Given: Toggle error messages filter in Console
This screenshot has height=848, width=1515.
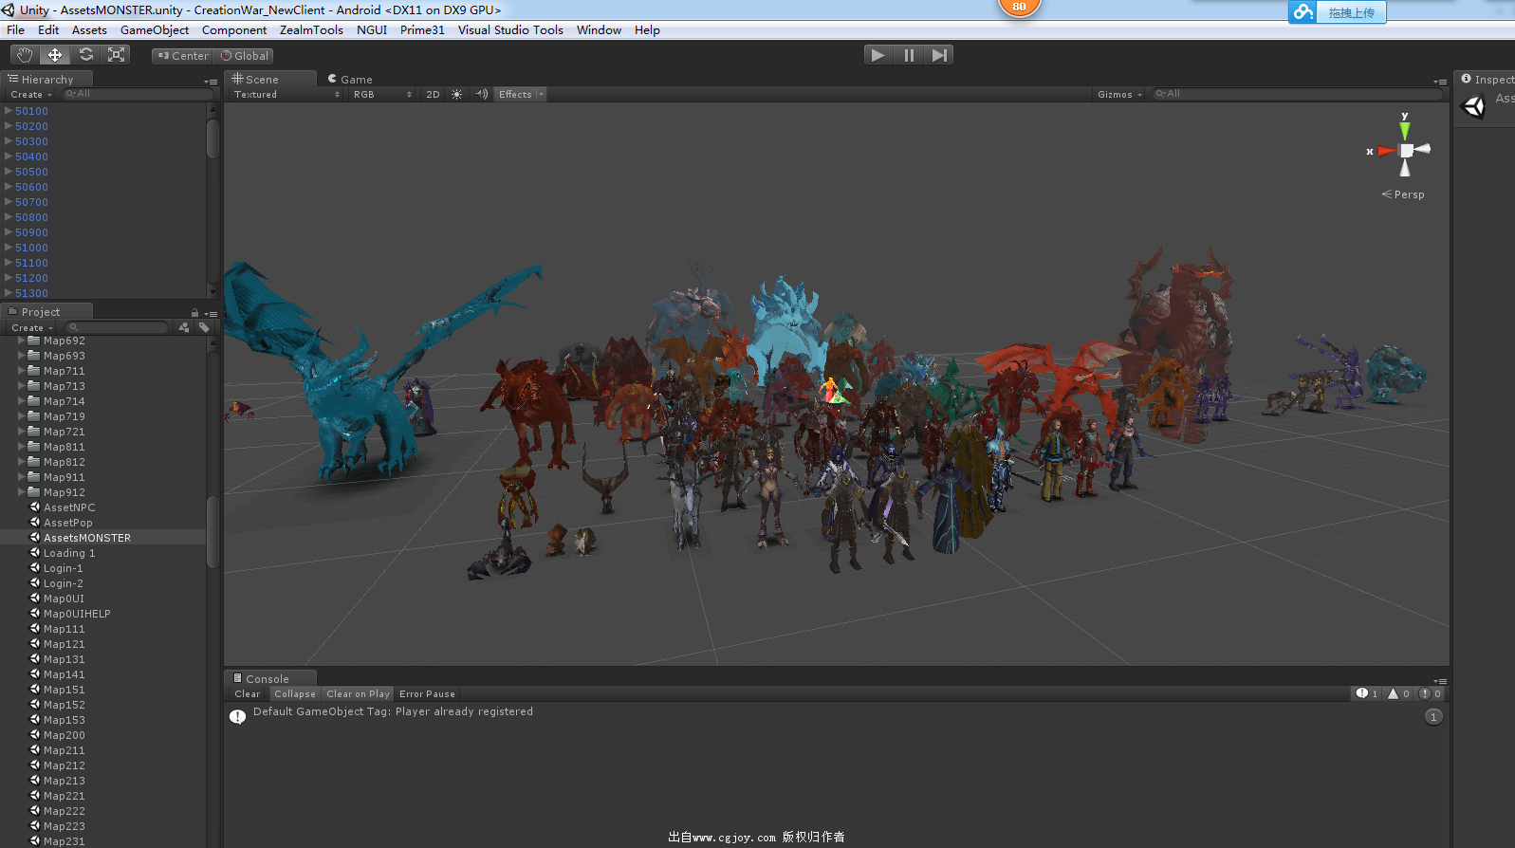Looking at the screenshot, I should [x=1431, y=693].
